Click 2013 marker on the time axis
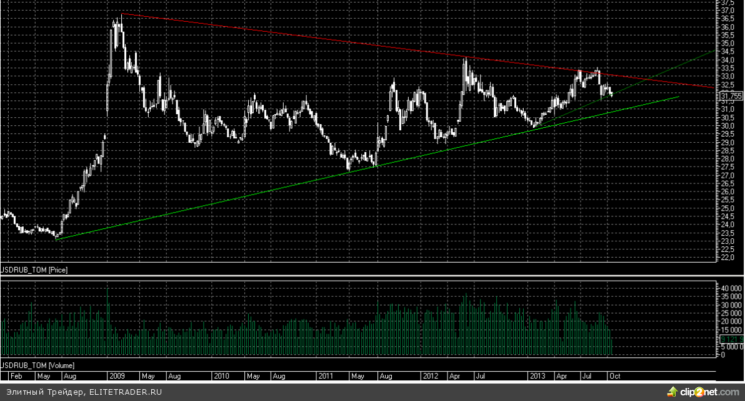Viewport: 745px width, 401px height. click(x=537, y=377)
